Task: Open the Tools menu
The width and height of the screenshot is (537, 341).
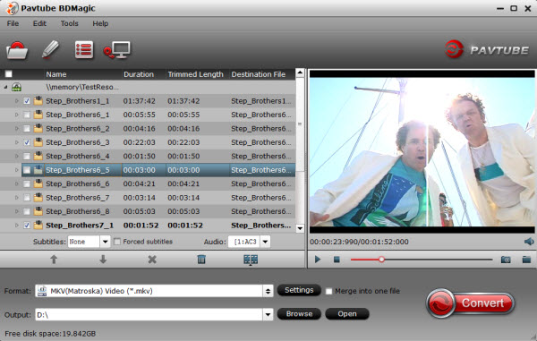Action: tap(70, 23)
